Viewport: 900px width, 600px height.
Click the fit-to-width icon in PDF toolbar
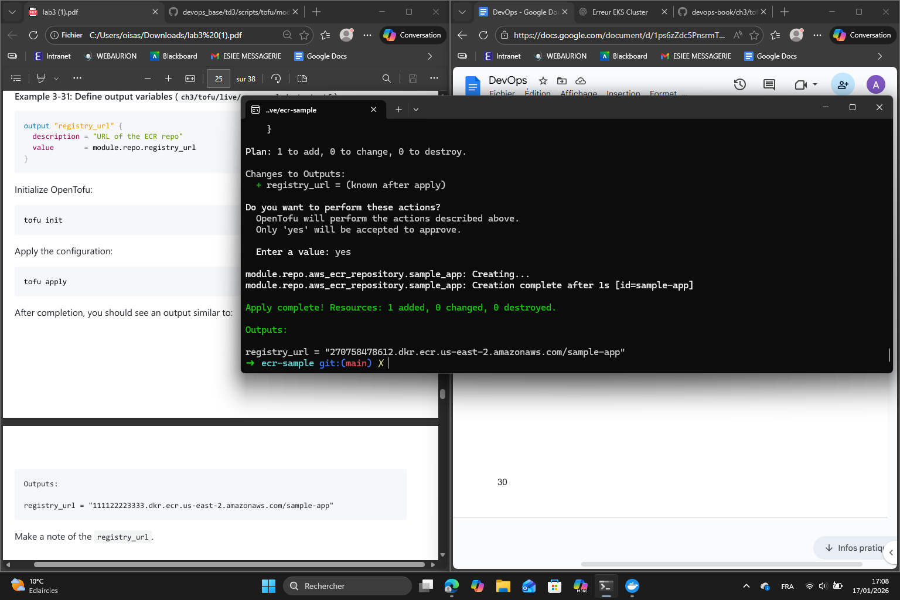(190, 79)
